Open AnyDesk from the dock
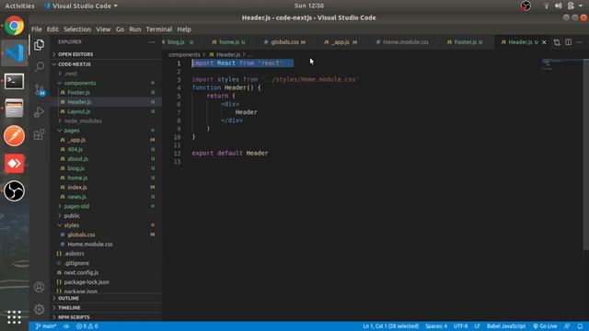This screenshot has width=589, height=331. (x=15, y=164)
